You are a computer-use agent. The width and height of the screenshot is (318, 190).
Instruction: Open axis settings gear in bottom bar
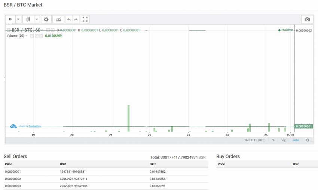[x=308, y=140]
